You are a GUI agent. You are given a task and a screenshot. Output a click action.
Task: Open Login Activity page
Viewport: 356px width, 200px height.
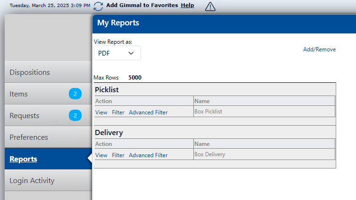[32, 181]
